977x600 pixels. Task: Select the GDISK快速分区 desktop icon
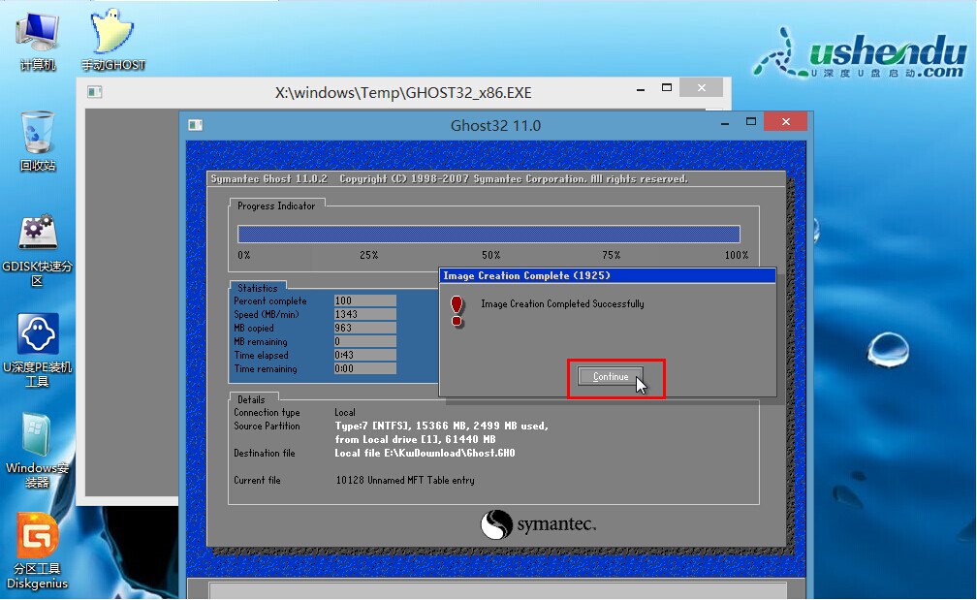38,250
